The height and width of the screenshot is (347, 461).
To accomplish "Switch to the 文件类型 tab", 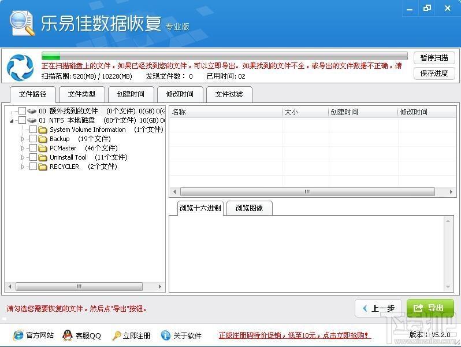I will 81,94.
